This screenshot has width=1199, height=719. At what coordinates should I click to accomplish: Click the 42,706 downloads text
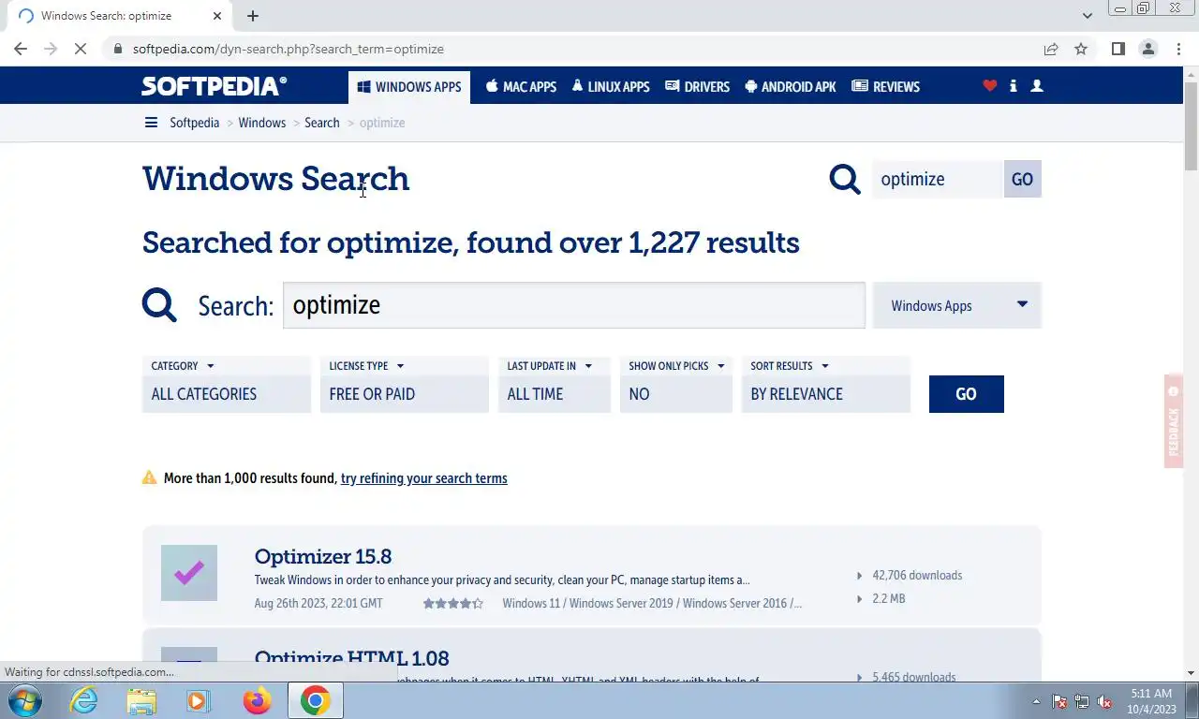tap(917, 576)
